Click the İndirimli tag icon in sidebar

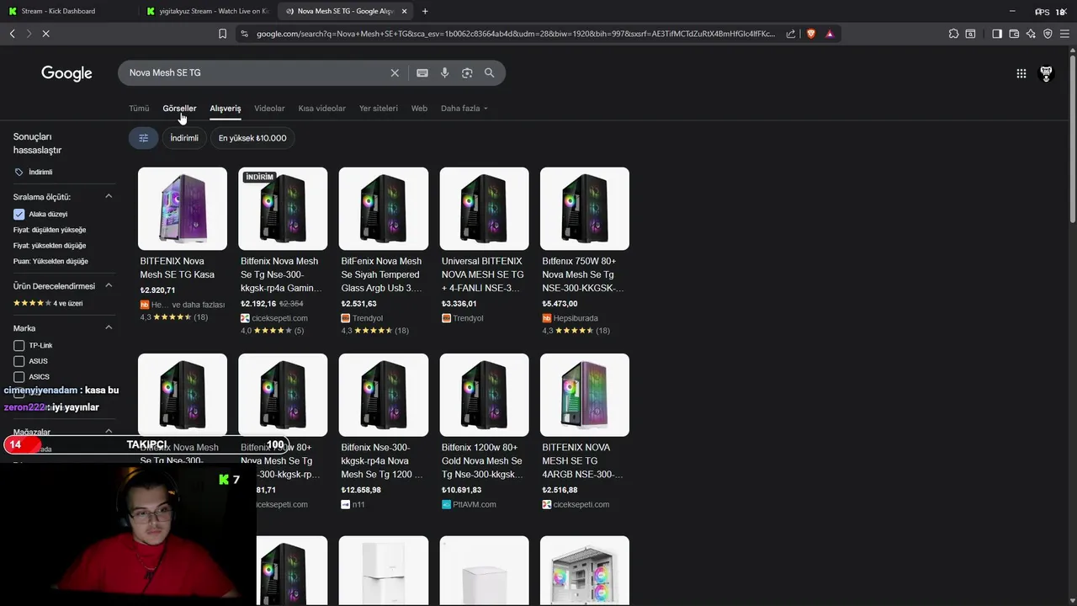pos(19,172)
